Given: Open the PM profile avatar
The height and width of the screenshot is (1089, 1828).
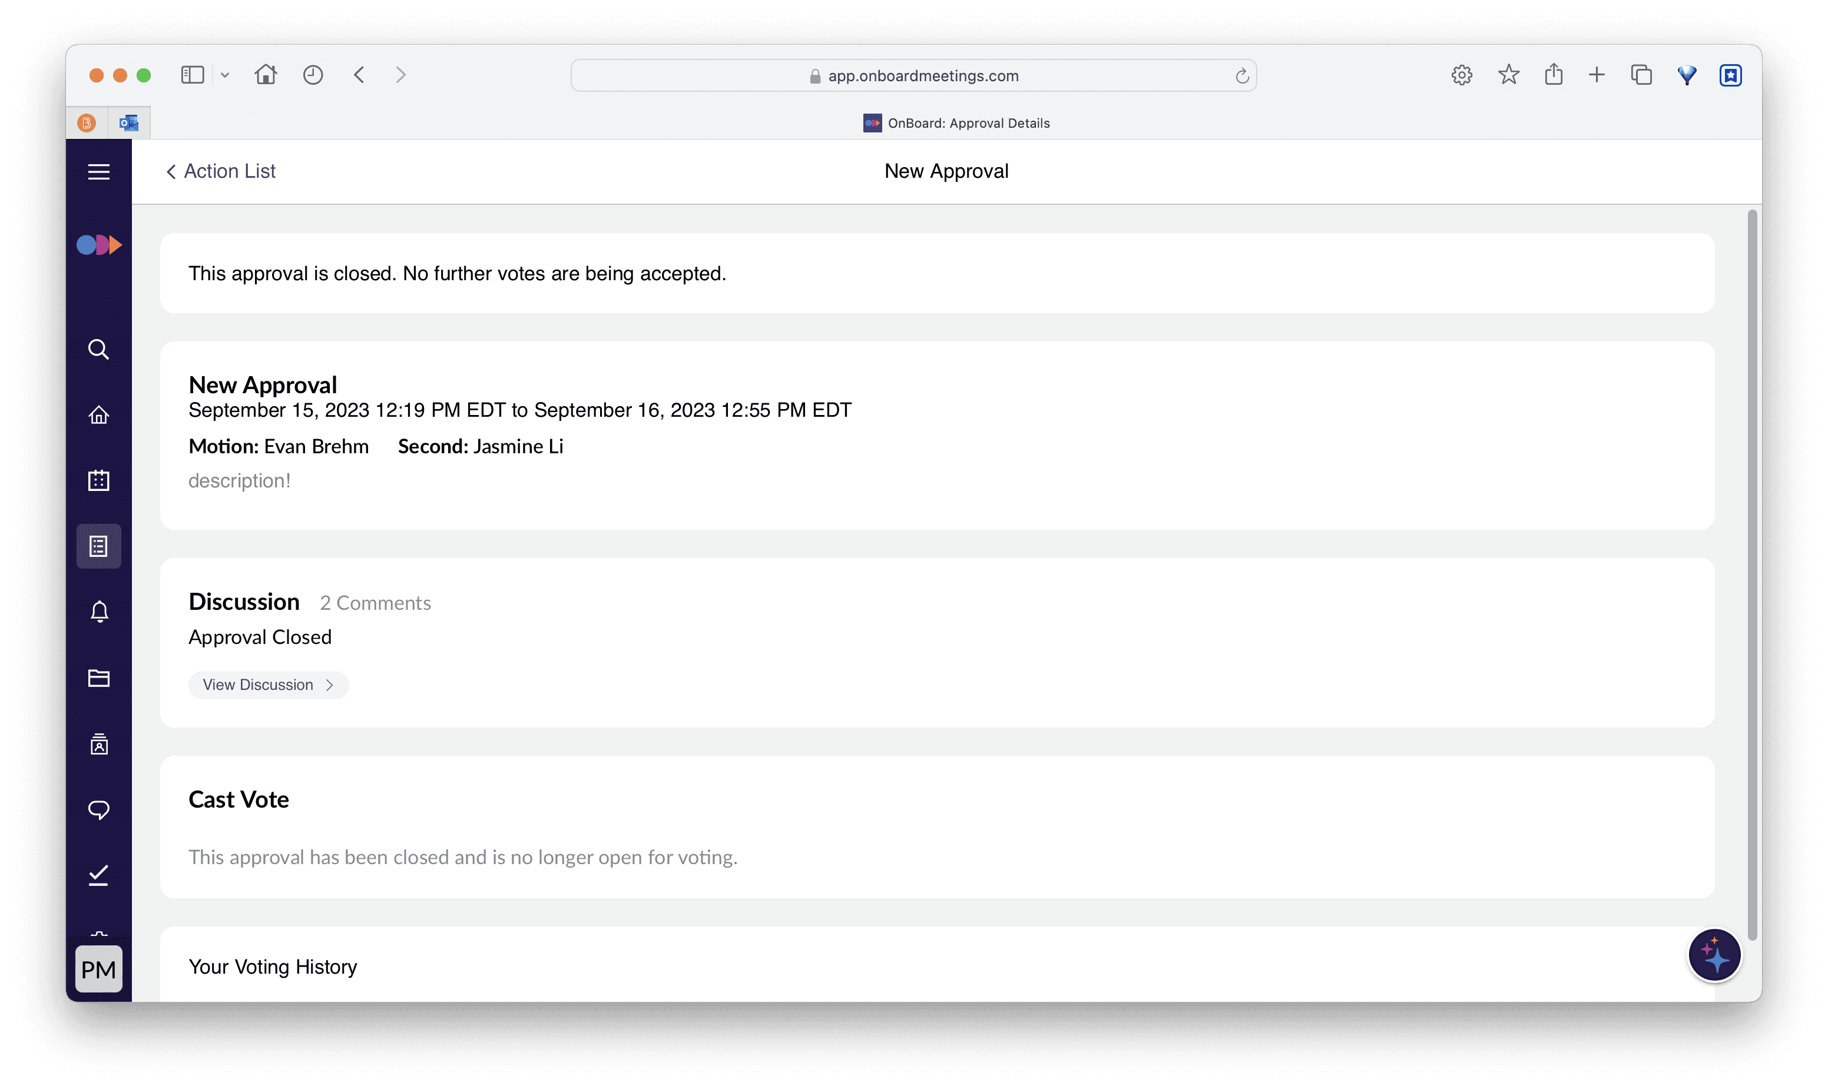Looking at the screenshot, I should coord(98,970).
